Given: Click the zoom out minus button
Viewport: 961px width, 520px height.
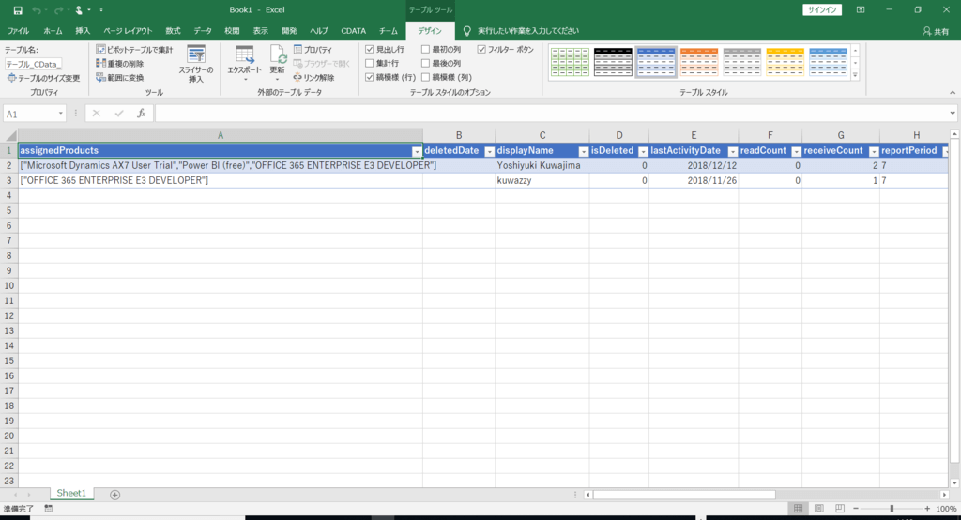Looking at the screenshot, I should tap(856, 509).
